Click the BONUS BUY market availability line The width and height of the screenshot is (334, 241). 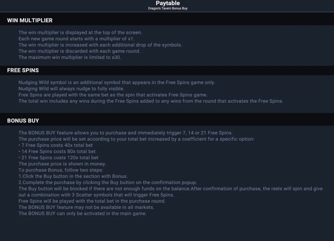pos(86,207)
